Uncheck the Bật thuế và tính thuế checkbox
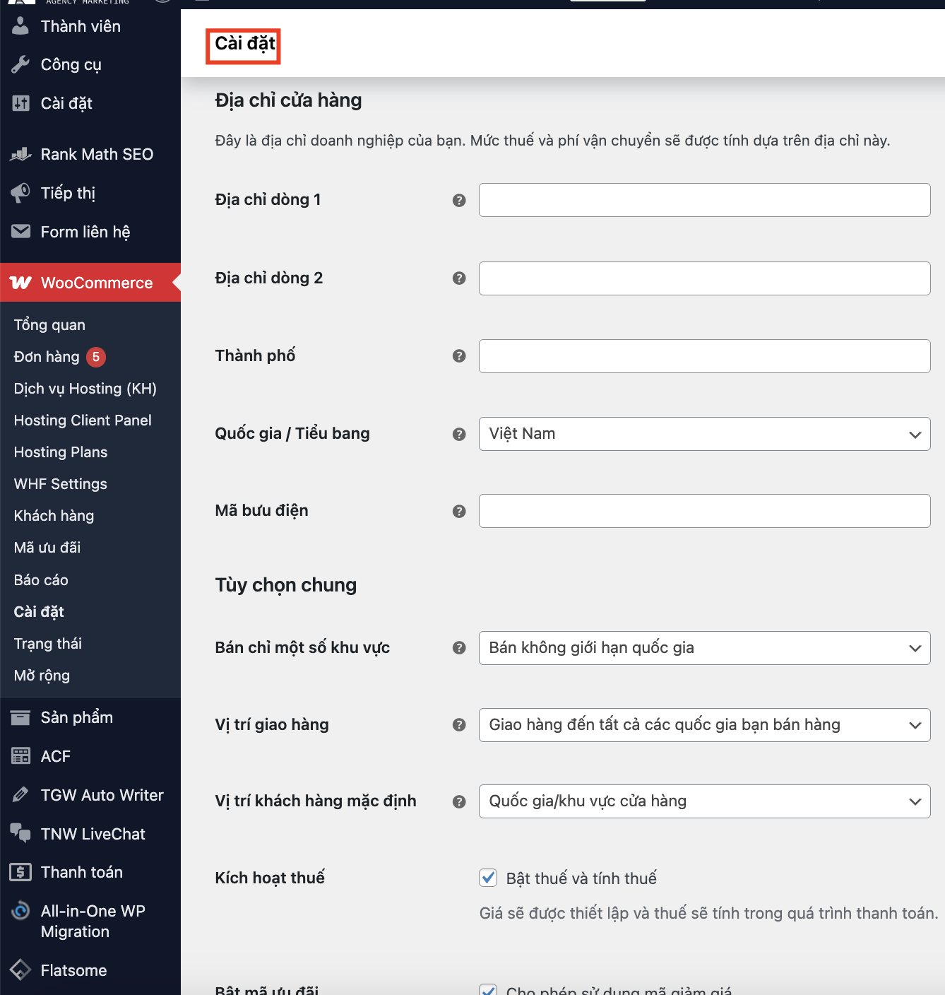The height and width of the screenshot is (995, 945). click(x=488, y=878)
